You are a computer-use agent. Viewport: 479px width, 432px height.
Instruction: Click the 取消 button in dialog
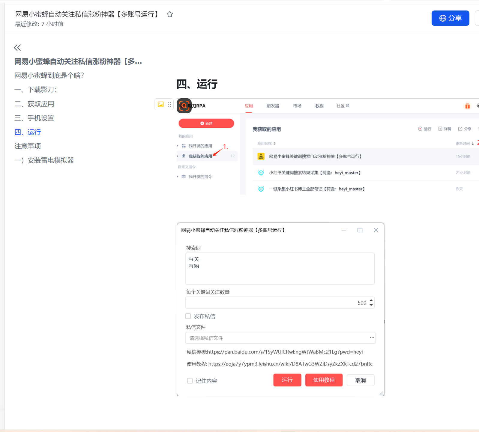coord(361,380)
